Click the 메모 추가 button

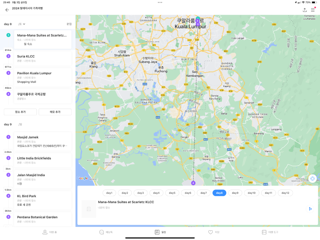55,112
